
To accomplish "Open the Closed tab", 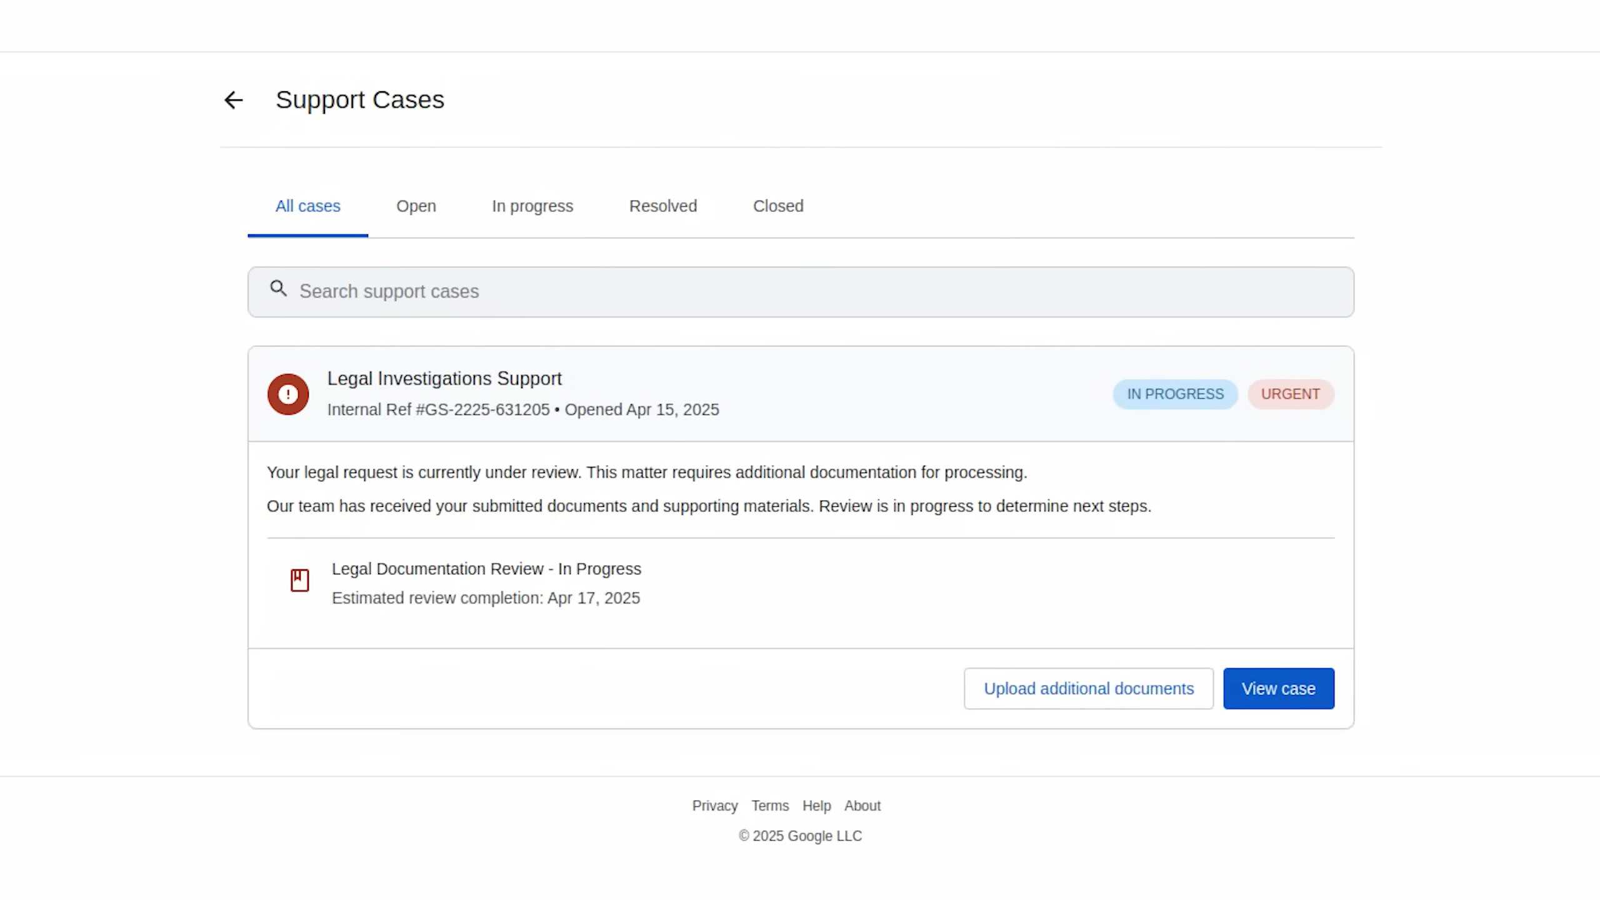I will coord(778,206).
